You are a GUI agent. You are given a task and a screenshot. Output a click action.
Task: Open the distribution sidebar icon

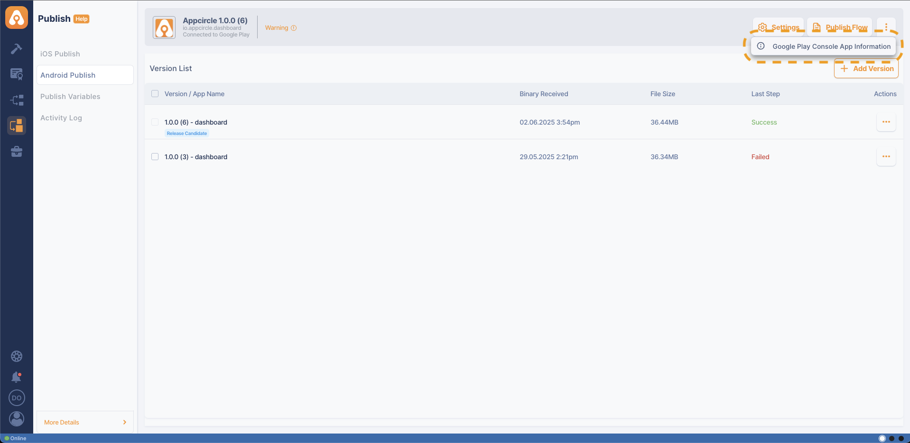pyautogui.click(x=17, y=100)
